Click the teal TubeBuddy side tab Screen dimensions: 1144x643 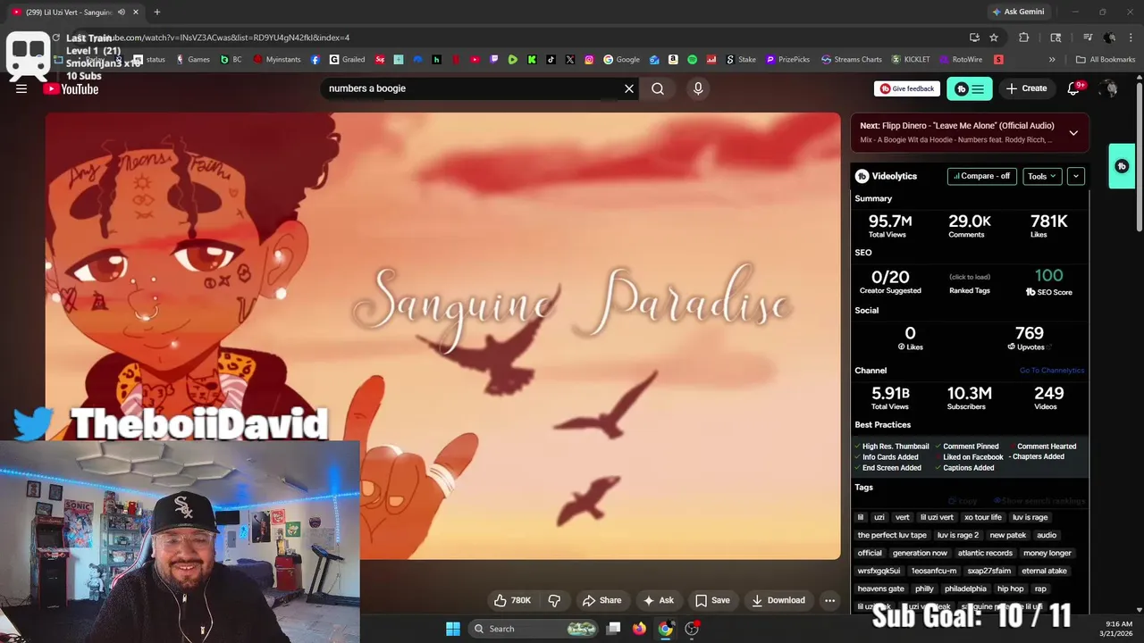(1122, 166)
